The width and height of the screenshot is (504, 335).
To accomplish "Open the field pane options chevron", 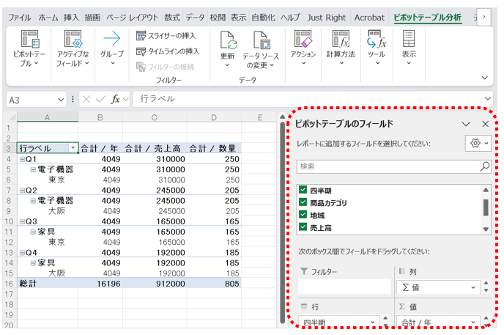I will [x=466, y=124].
